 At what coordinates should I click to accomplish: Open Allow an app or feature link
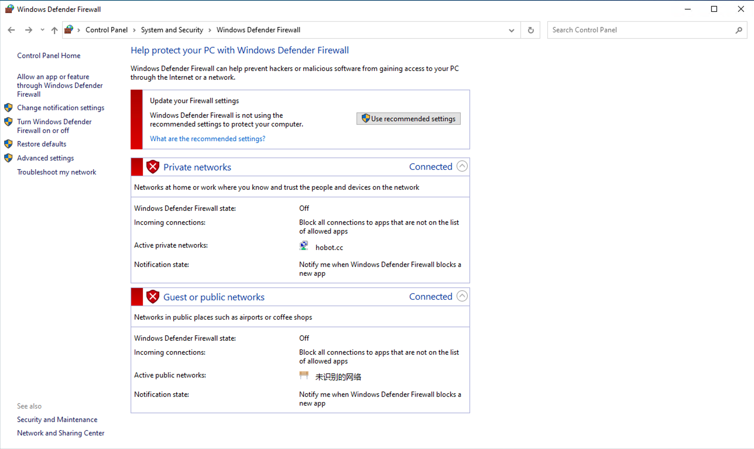coord(60,85)
